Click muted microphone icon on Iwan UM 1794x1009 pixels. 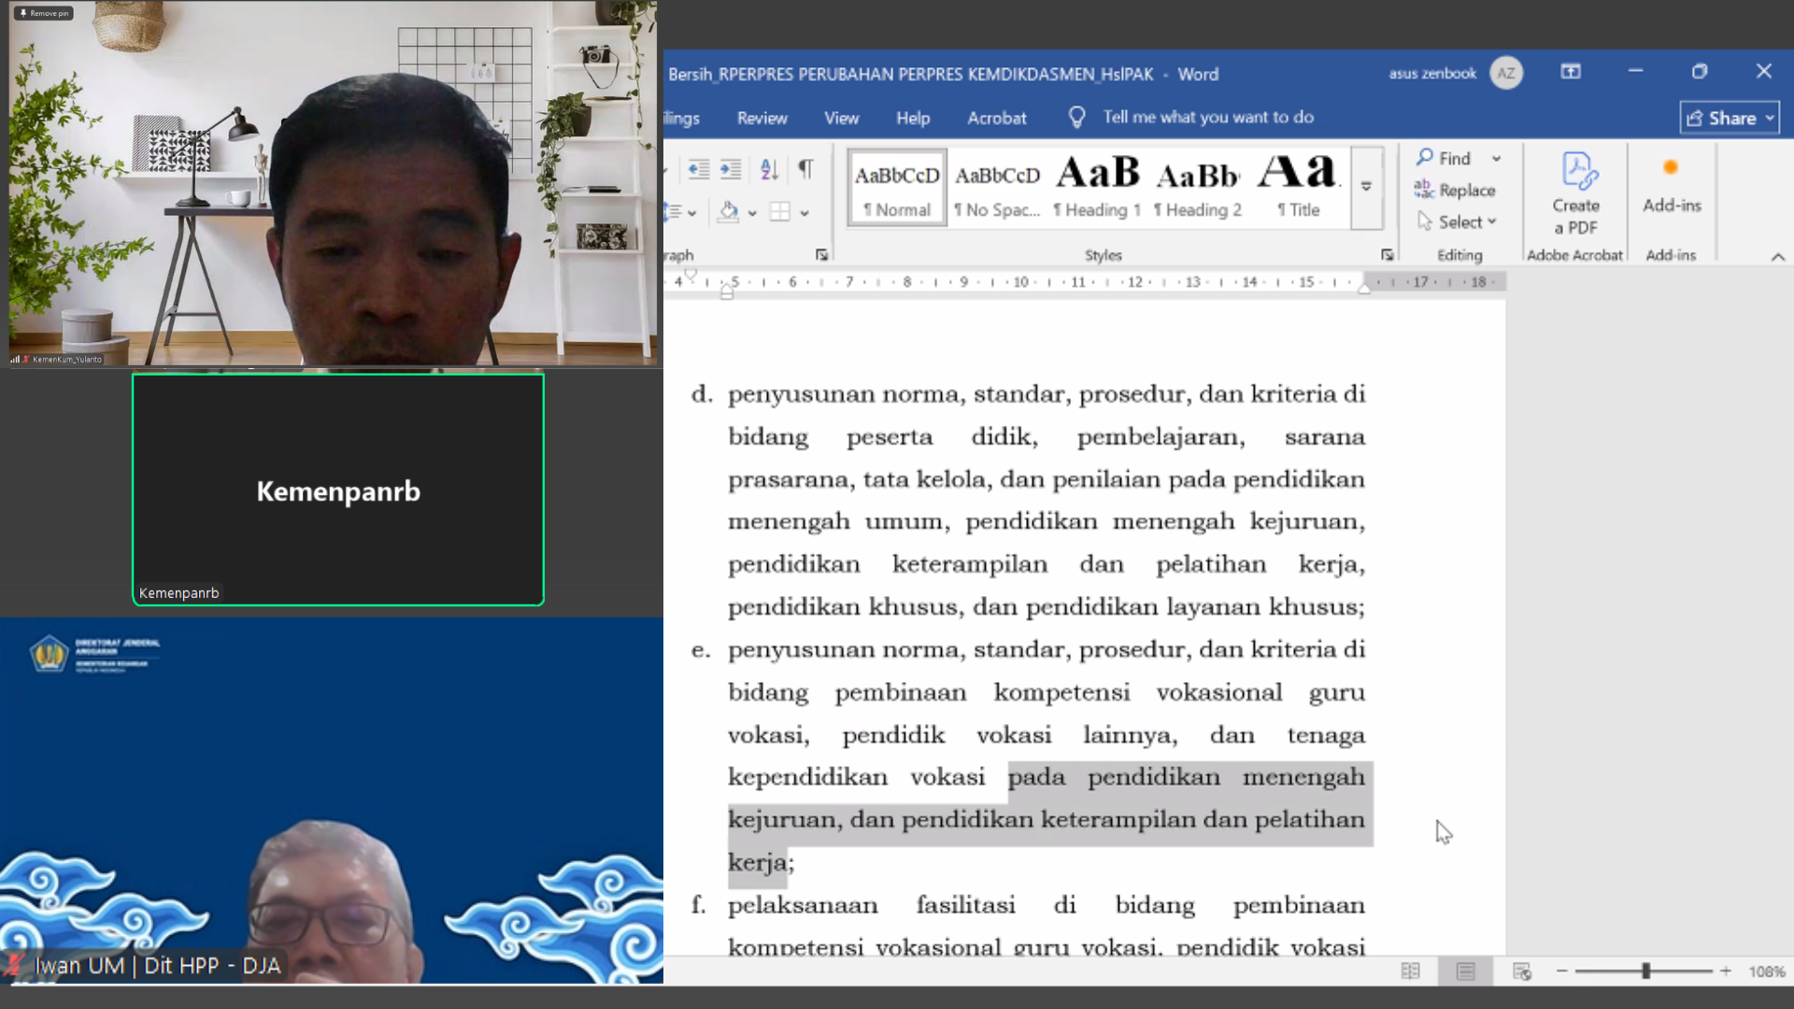pos(14,965)
